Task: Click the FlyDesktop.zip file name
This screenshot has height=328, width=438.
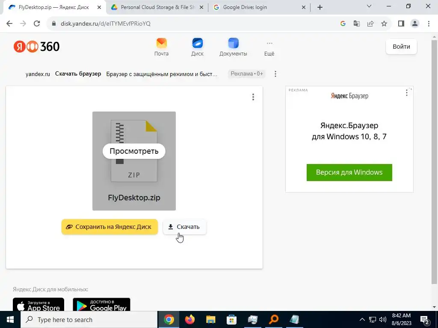Action: tap(134, 198)
